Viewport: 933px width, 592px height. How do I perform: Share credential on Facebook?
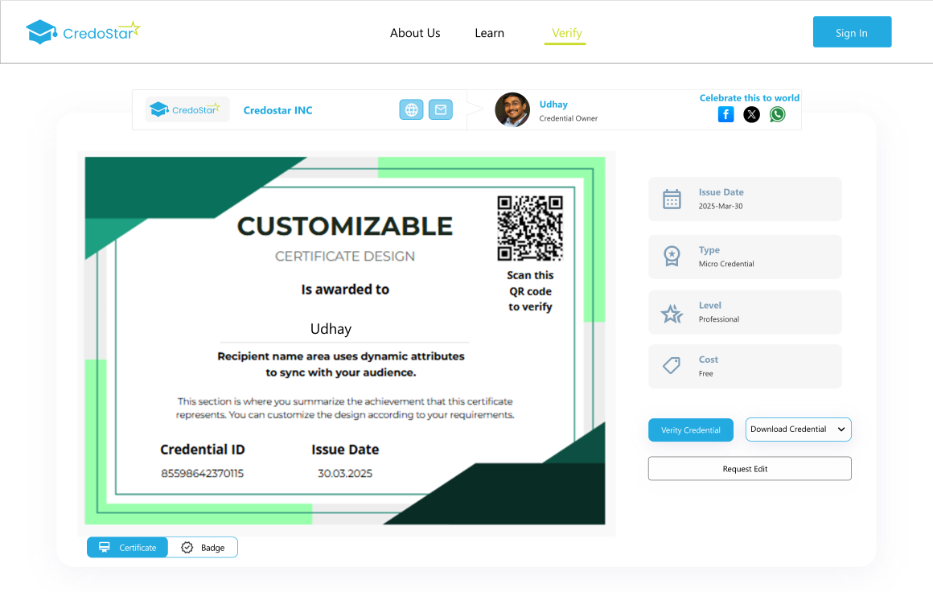coord(725,114)
